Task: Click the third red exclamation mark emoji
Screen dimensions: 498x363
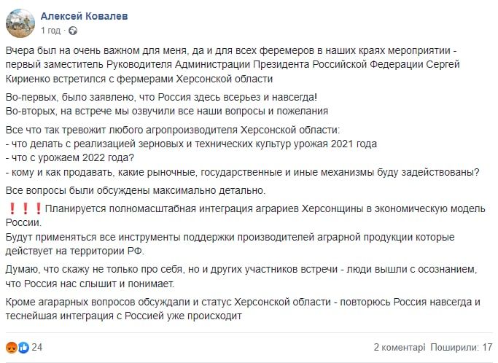Action: (x=38, y=209)
